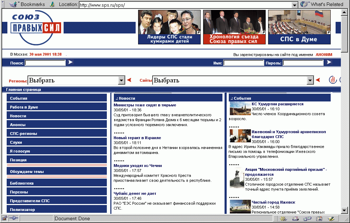Open the Политизатор menu item

57,209
